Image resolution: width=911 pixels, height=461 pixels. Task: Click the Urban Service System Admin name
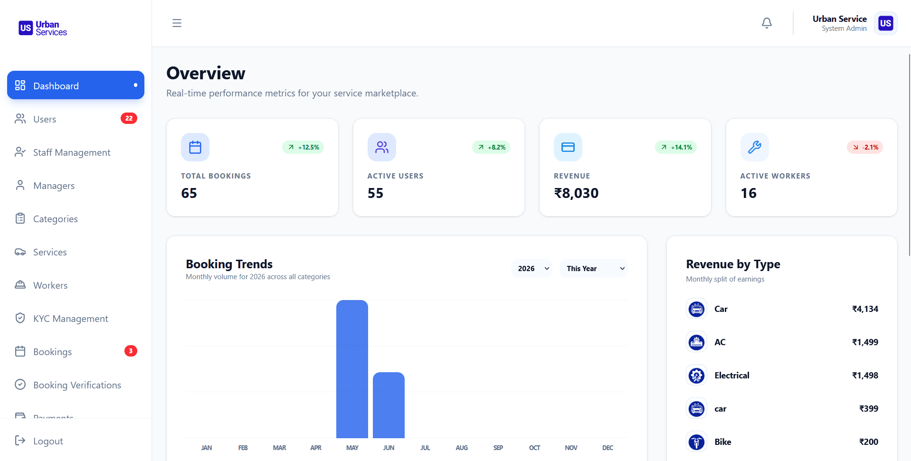(839, 23)
